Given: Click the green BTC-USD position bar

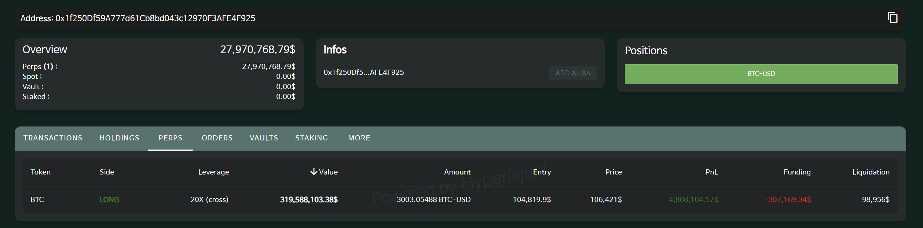Looking at the screenshot, I should [x=761, y=74].
